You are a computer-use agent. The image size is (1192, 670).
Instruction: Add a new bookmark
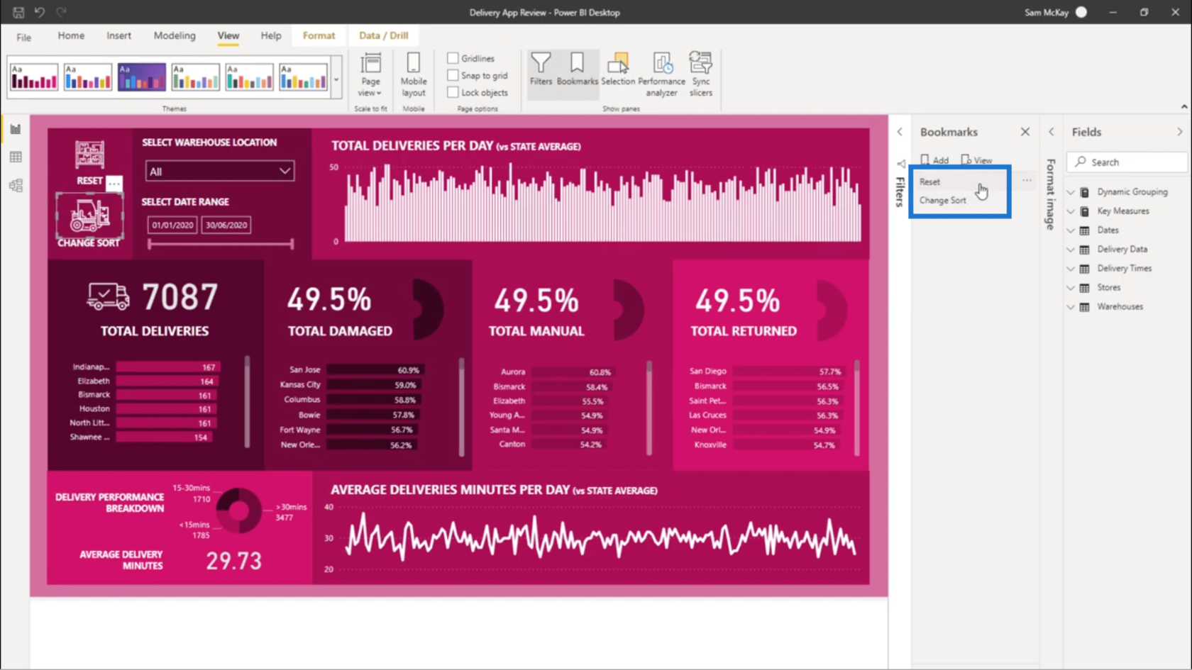click(934, 160)
